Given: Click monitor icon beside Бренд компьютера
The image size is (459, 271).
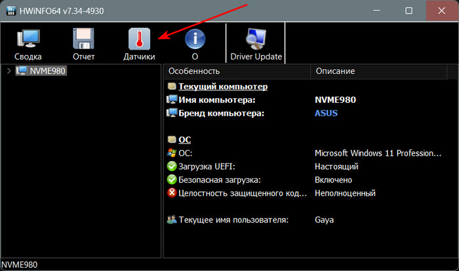Looking at the screenshot, I should click(172, 113).
